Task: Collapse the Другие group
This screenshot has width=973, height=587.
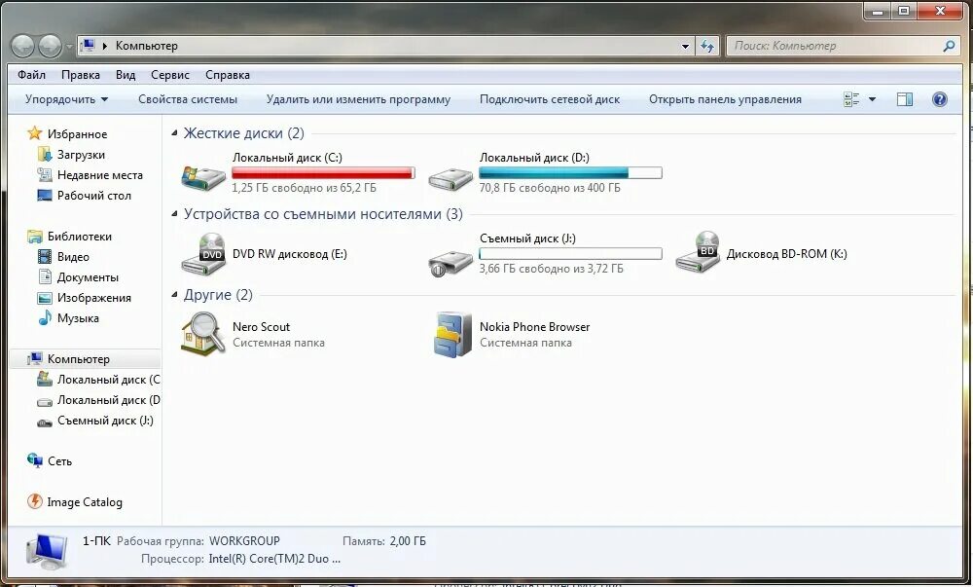Action: coord(174,295)
